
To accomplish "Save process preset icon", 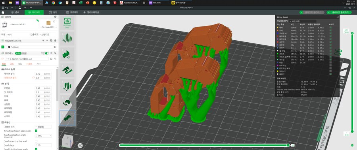I will pyautogui.click(x=52, y=59).
